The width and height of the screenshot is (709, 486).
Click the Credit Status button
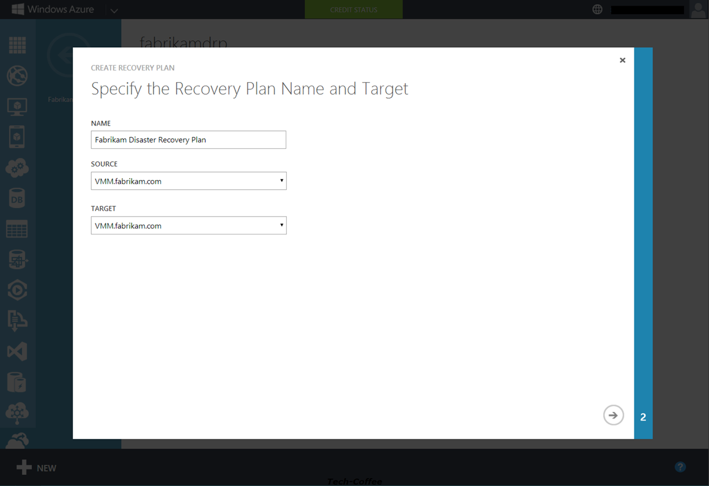[x=354, y=10]
